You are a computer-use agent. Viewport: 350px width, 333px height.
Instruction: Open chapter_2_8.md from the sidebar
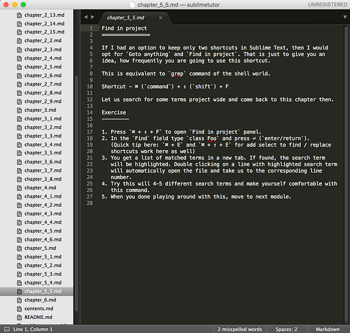[x=43, y=93]
